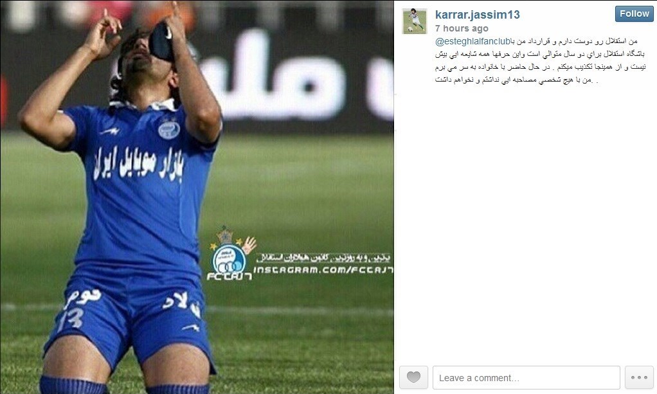Viewport: 657px width, 394px height.
Task: Open the @esteghlalfanclub mention
Action: (474, 41)
